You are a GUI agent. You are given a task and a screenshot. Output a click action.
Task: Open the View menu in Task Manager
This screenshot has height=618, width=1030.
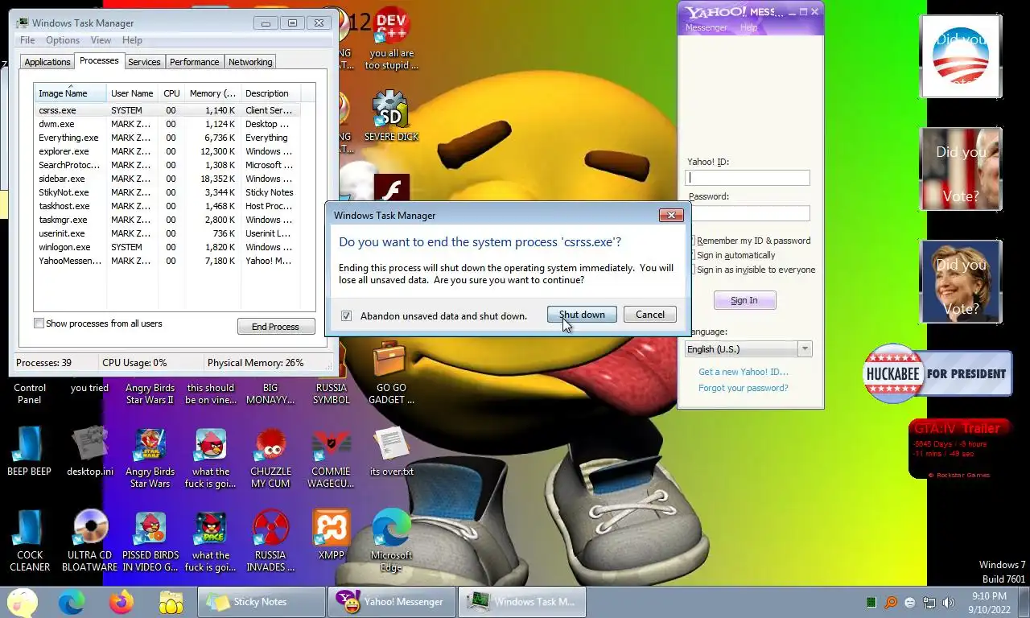click(101, 40)
